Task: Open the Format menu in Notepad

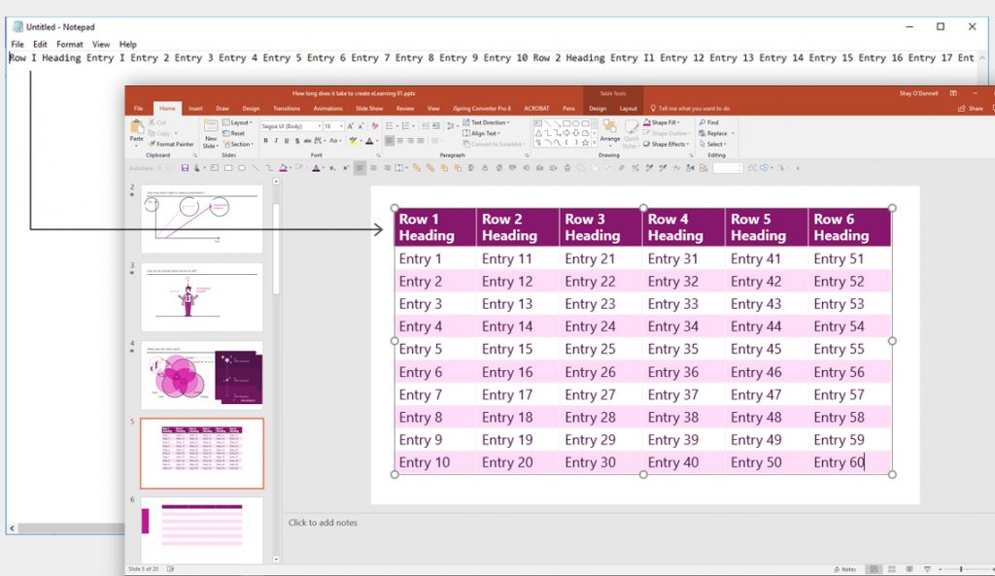Action: point(68,44)
